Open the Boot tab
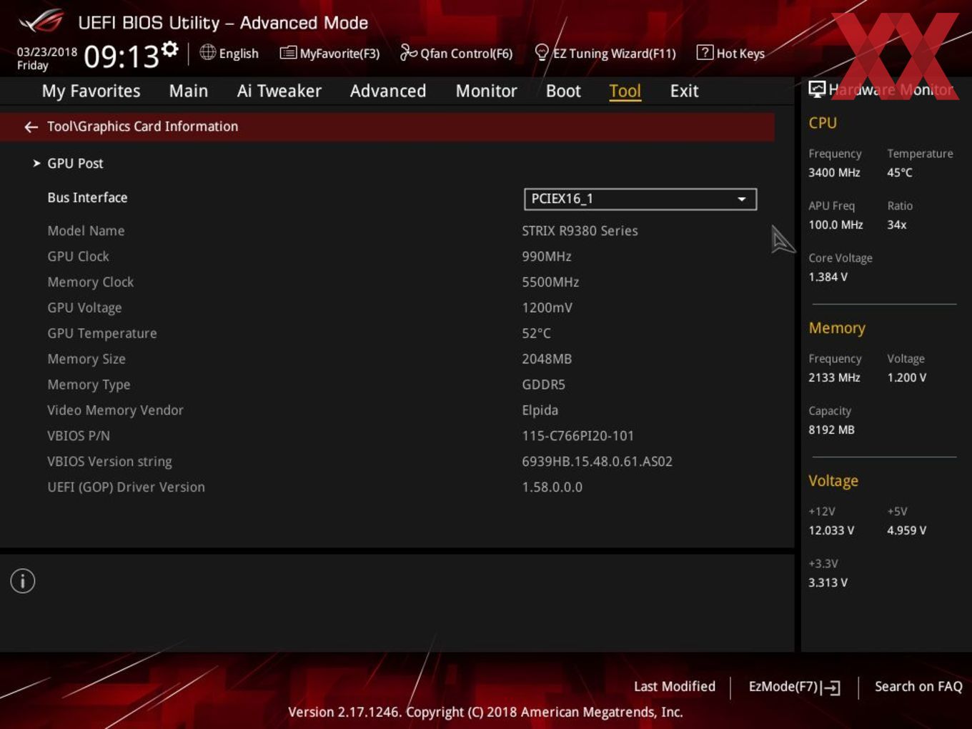 pyautogui.click(x=563, y=91)
